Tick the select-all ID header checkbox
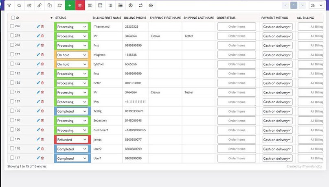Viewport: 329px width, 187px height. point(13,18)
